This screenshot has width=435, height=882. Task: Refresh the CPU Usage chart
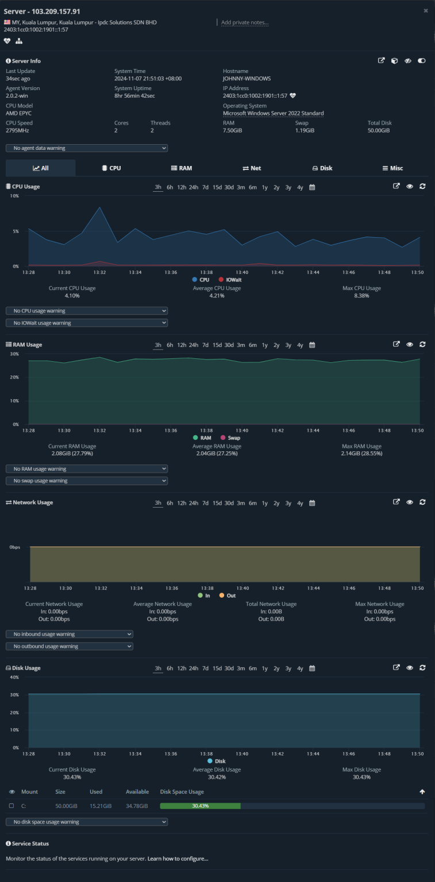[x=422, y=186]
